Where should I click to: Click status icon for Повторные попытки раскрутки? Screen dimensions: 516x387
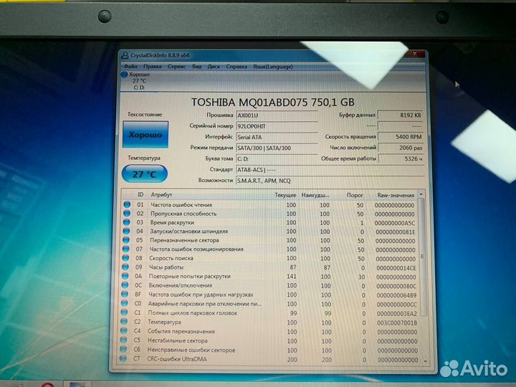(125, 276)
